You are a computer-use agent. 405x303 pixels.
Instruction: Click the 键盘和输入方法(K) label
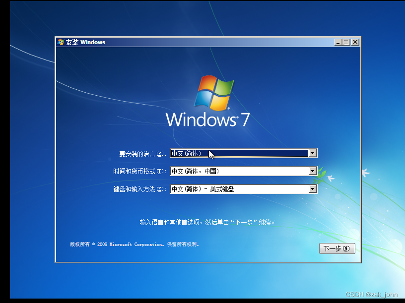139,189
